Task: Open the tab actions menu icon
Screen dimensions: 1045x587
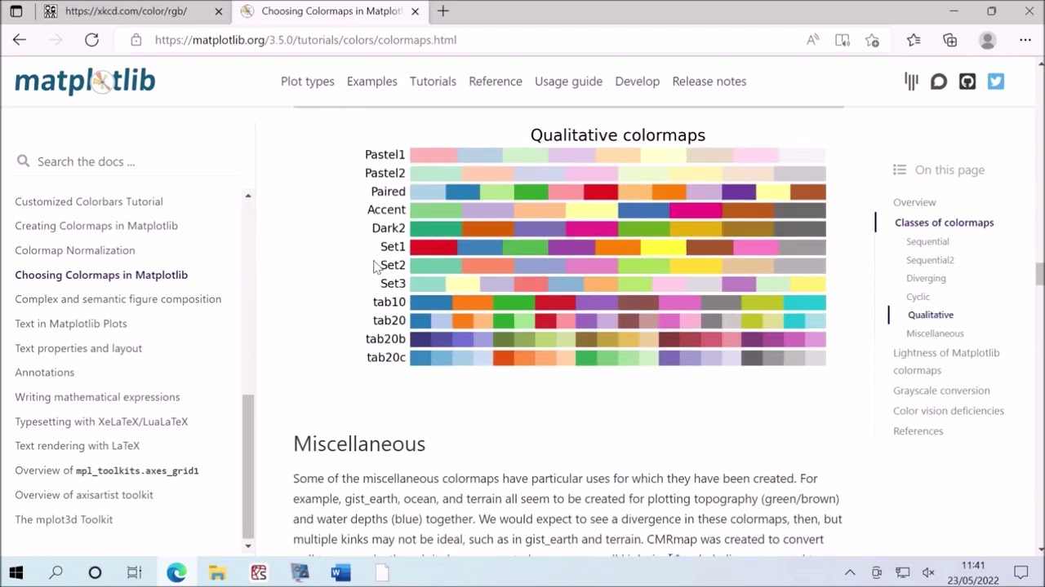Action: (16, 11)
